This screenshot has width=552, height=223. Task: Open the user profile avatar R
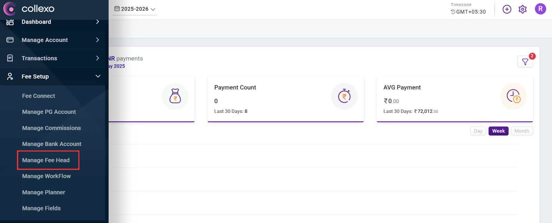[x=540, y=9]
